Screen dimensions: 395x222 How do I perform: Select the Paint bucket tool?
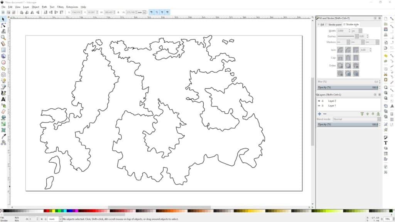(3, 118)
